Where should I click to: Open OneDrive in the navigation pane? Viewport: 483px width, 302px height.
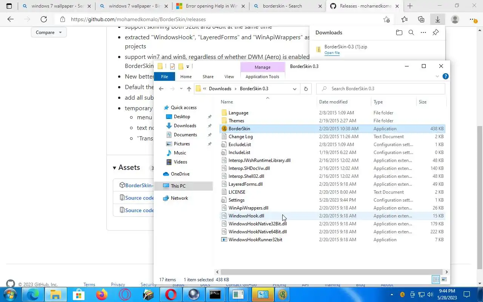tap(180, 174)
